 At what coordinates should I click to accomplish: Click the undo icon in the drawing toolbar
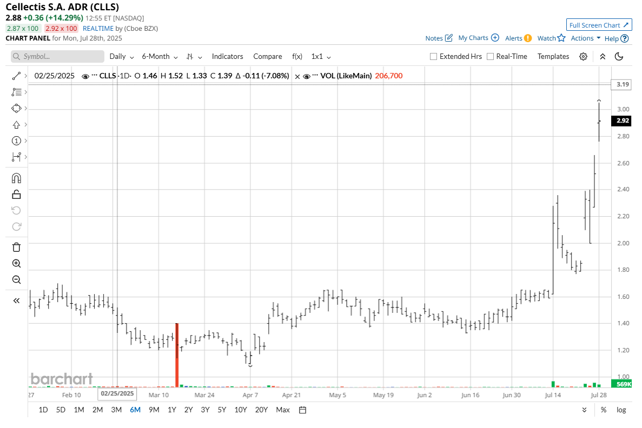[x=16, y=210]
